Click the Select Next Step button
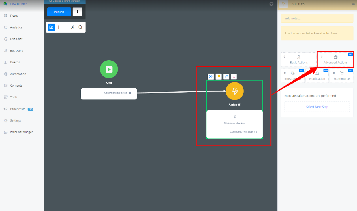Viewport: 357px width, 211px height. [317, 107]
